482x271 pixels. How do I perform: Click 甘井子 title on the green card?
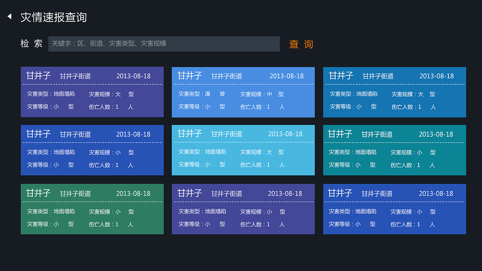38,193
